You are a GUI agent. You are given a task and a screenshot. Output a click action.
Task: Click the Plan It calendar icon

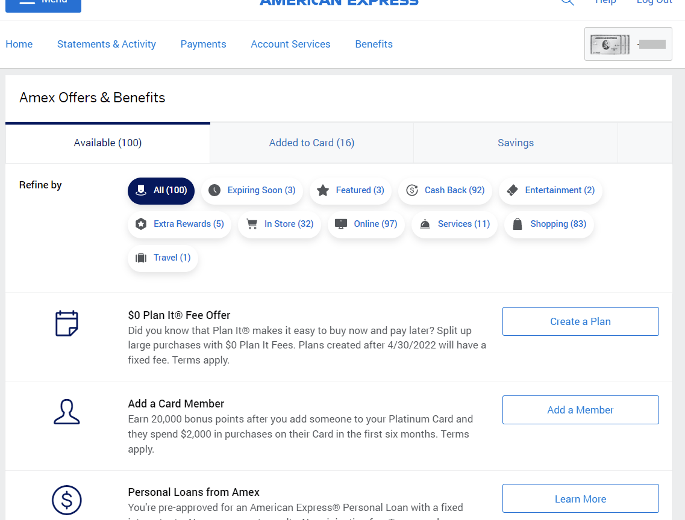coord(66,323)
